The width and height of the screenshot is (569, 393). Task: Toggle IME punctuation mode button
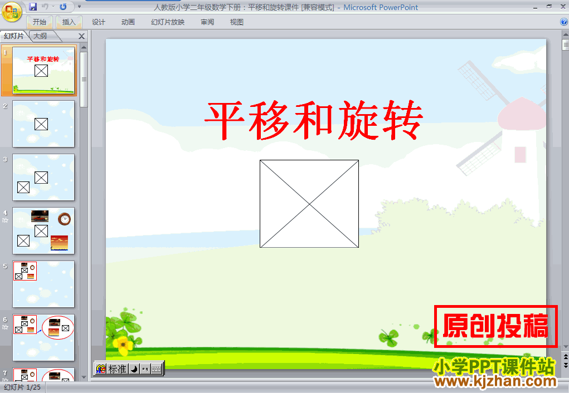pyautogui.click(x=145, y=369)
